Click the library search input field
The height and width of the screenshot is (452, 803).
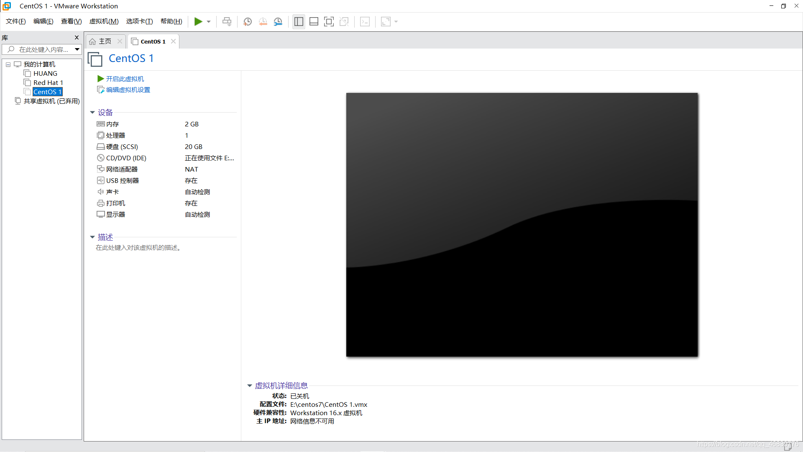[38, 49]
